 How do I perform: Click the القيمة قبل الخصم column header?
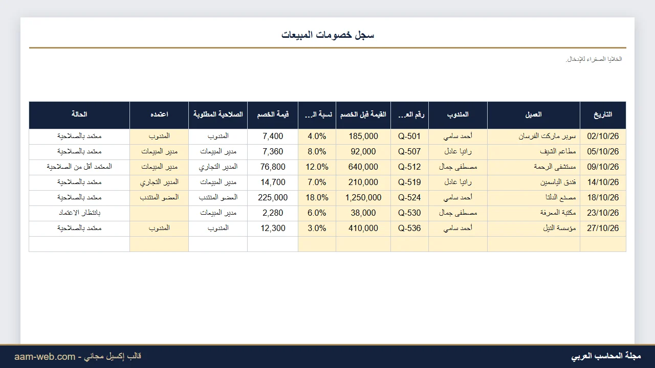[x=363, y=115]
